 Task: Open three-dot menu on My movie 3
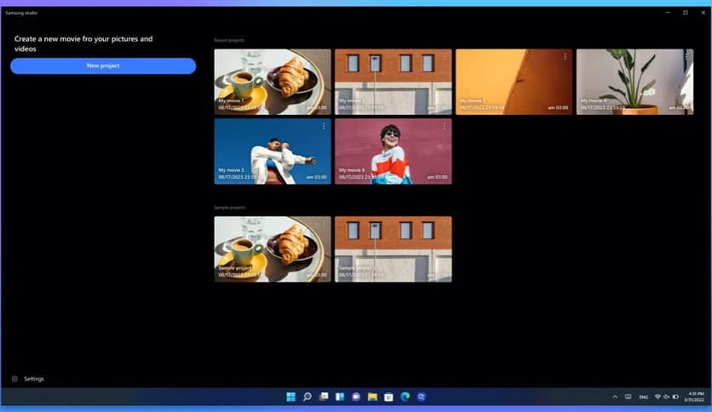(565, 57)
